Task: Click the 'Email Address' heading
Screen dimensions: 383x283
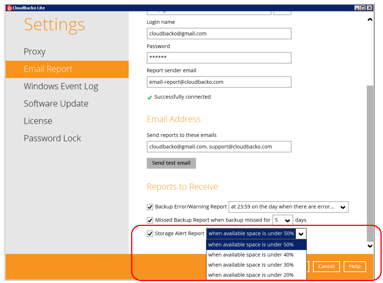Action: tap(174, 119)
